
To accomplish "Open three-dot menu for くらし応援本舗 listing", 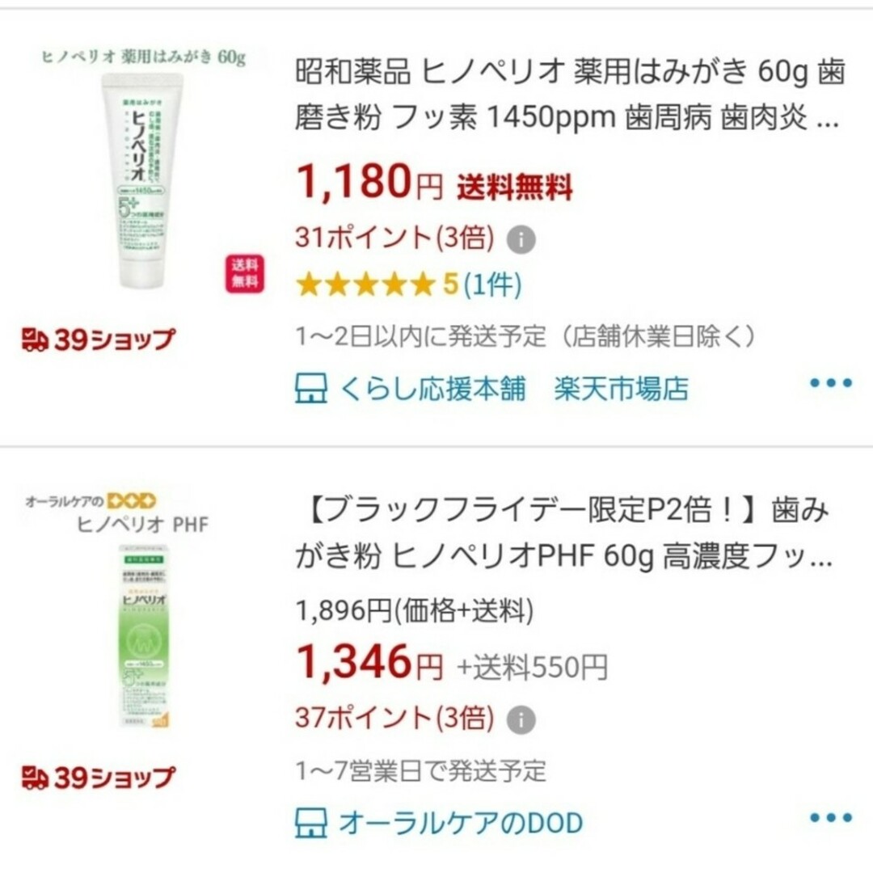I will [831, 382].
